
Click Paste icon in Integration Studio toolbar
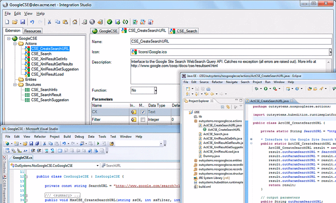coord(65,22)
